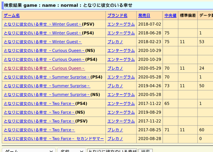Open プレカノ brand in セカンドサマー row

[115, 139]
